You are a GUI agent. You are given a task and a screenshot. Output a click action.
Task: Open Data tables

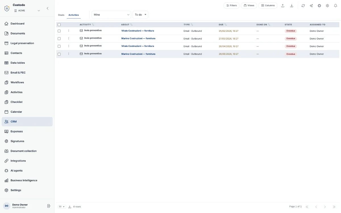(x=27, y=63)
